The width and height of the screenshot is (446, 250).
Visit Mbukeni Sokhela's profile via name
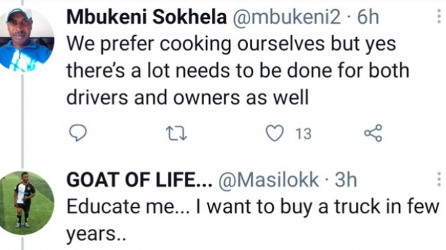pos(147,17)
